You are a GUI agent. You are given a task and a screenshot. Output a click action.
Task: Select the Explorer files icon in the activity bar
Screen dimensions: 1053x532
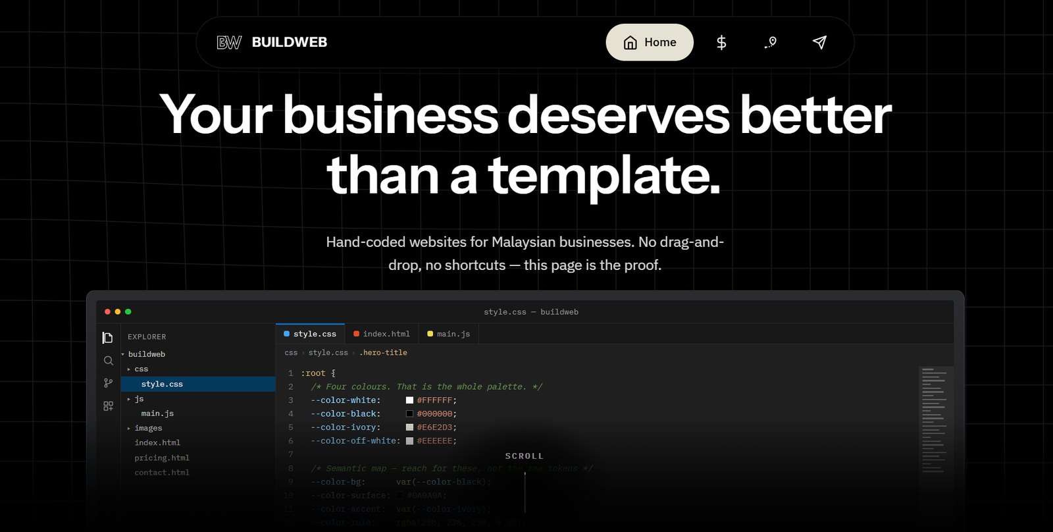pos(108,338)
